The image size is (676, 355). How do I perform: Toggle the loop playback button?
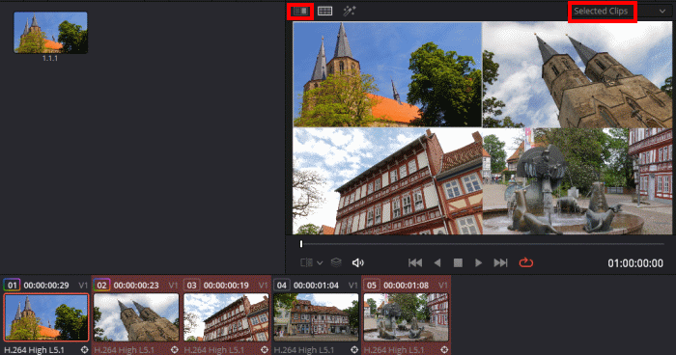526,262
